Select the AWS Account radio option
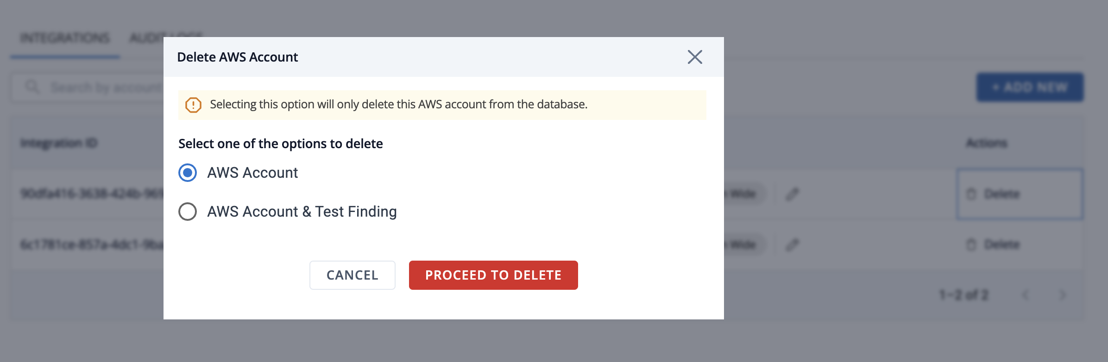The image size is (1108, 362). 188,173
